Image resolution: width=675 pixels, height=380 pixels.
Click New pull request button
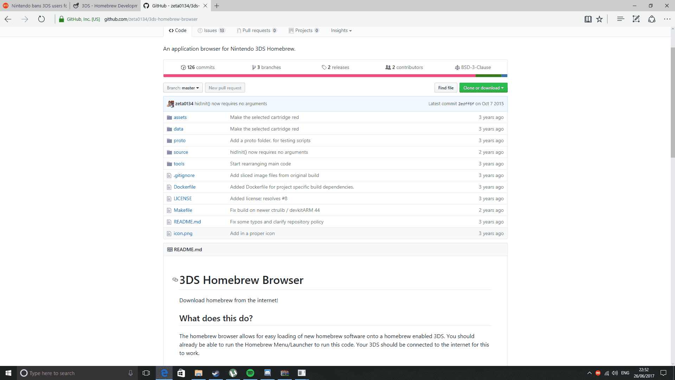225,88
